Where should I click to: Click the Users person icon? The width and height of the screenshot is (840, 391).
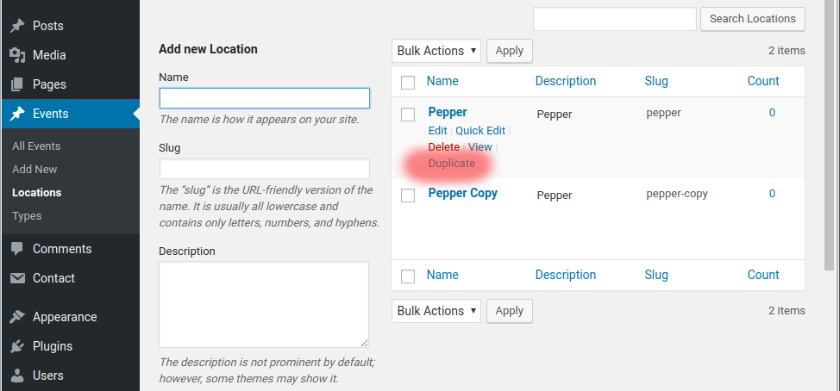click(x=17, y=375)
